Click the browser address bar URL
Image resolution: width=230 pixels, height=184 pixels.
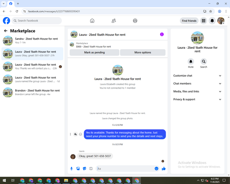[54, 11]
